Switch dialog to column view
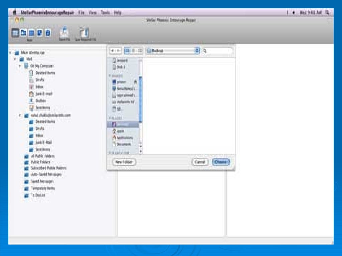The height and width of the screenshot is (256, 342). click(x=140, y=51)
